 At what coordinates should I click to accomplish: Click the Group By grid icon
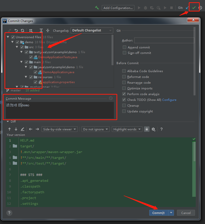point(31,30)
